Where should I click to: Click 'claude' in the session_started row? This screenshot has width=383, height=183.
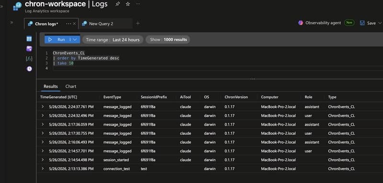[185, 160]
